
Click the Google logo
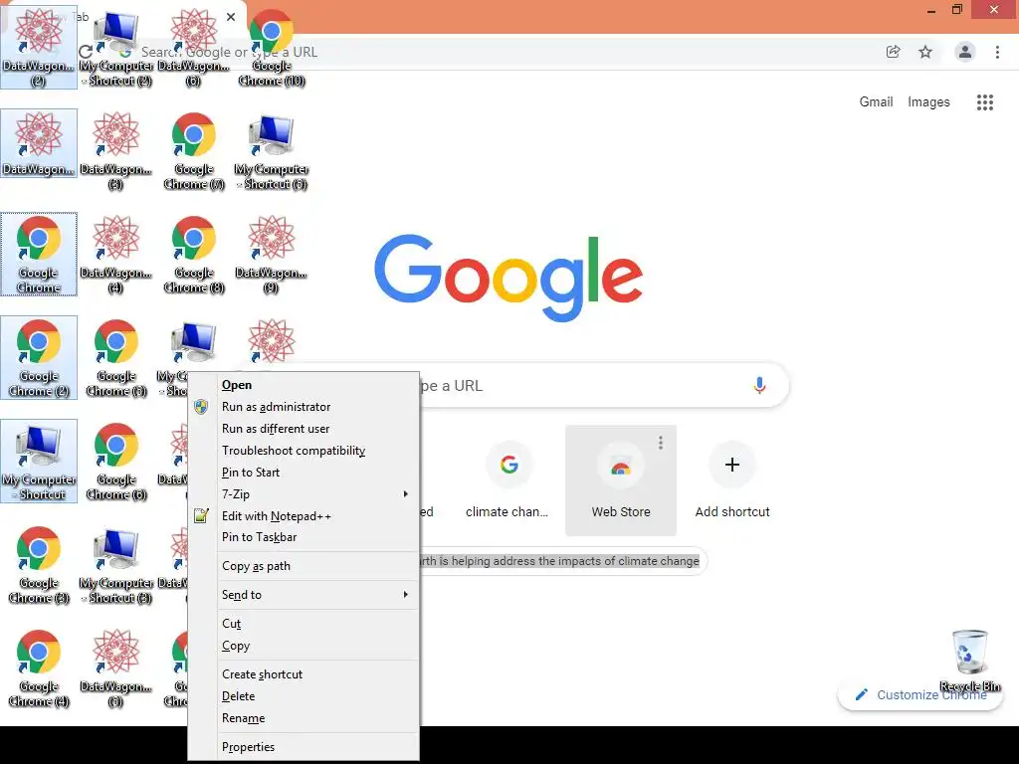[509, 278]
